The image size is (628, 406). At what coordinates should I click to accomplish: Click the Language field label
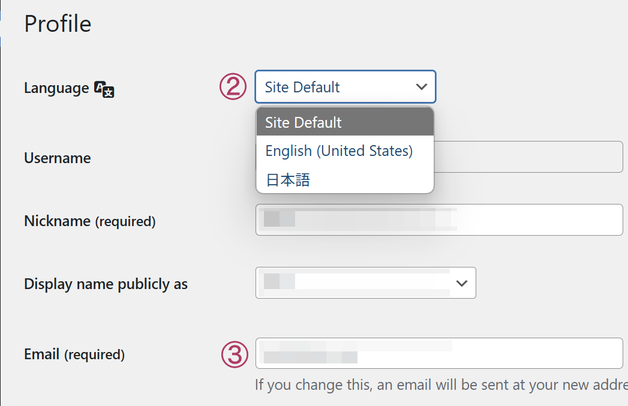pos(56,88)
